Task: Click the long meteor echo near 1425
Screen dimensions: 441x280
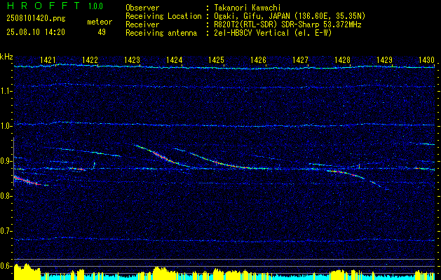Action: [x=222, y=164]
